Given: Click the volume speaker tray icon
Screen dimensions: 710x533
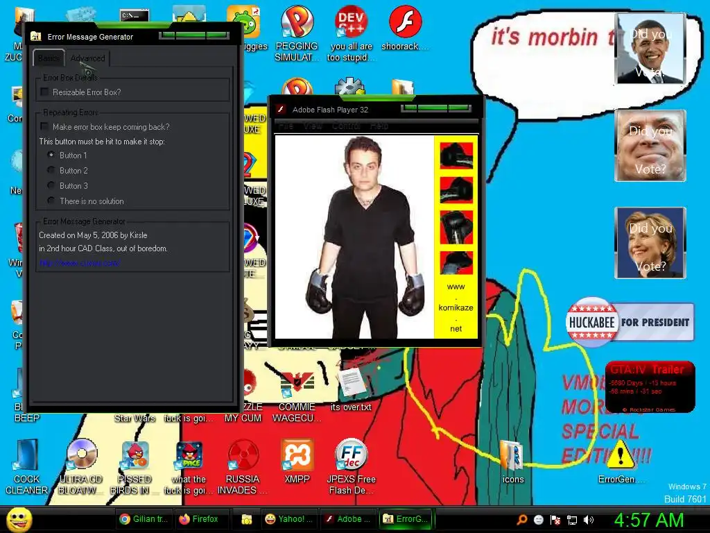Looking at the screenshot, I should click(588, 519).
